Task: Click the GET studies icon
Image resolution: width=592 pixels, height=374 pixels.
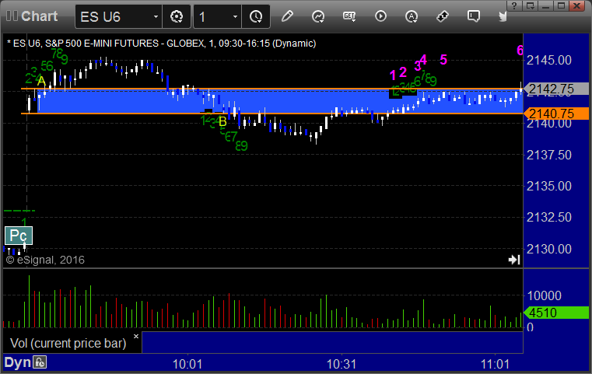Action: click(x=349, y=16)
